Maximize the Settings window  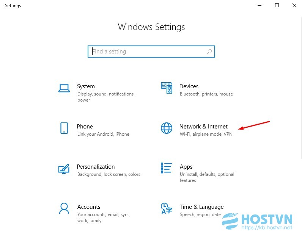tap(277, 5)
